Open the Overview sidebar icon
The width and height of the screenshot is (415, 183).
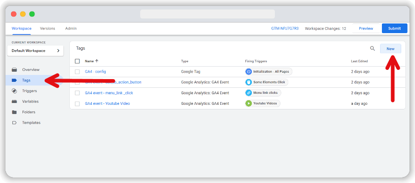(x=14, y=69)
